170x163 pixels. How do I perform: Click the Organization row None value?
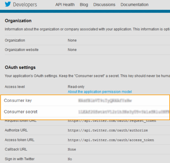(72, 40)
